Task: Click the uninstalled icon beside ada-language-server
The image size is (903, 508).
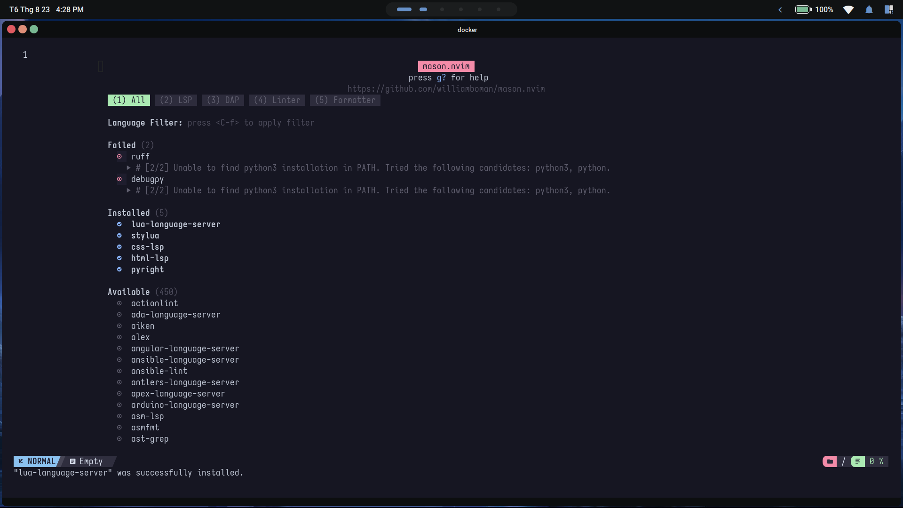Action: point(119,315)
